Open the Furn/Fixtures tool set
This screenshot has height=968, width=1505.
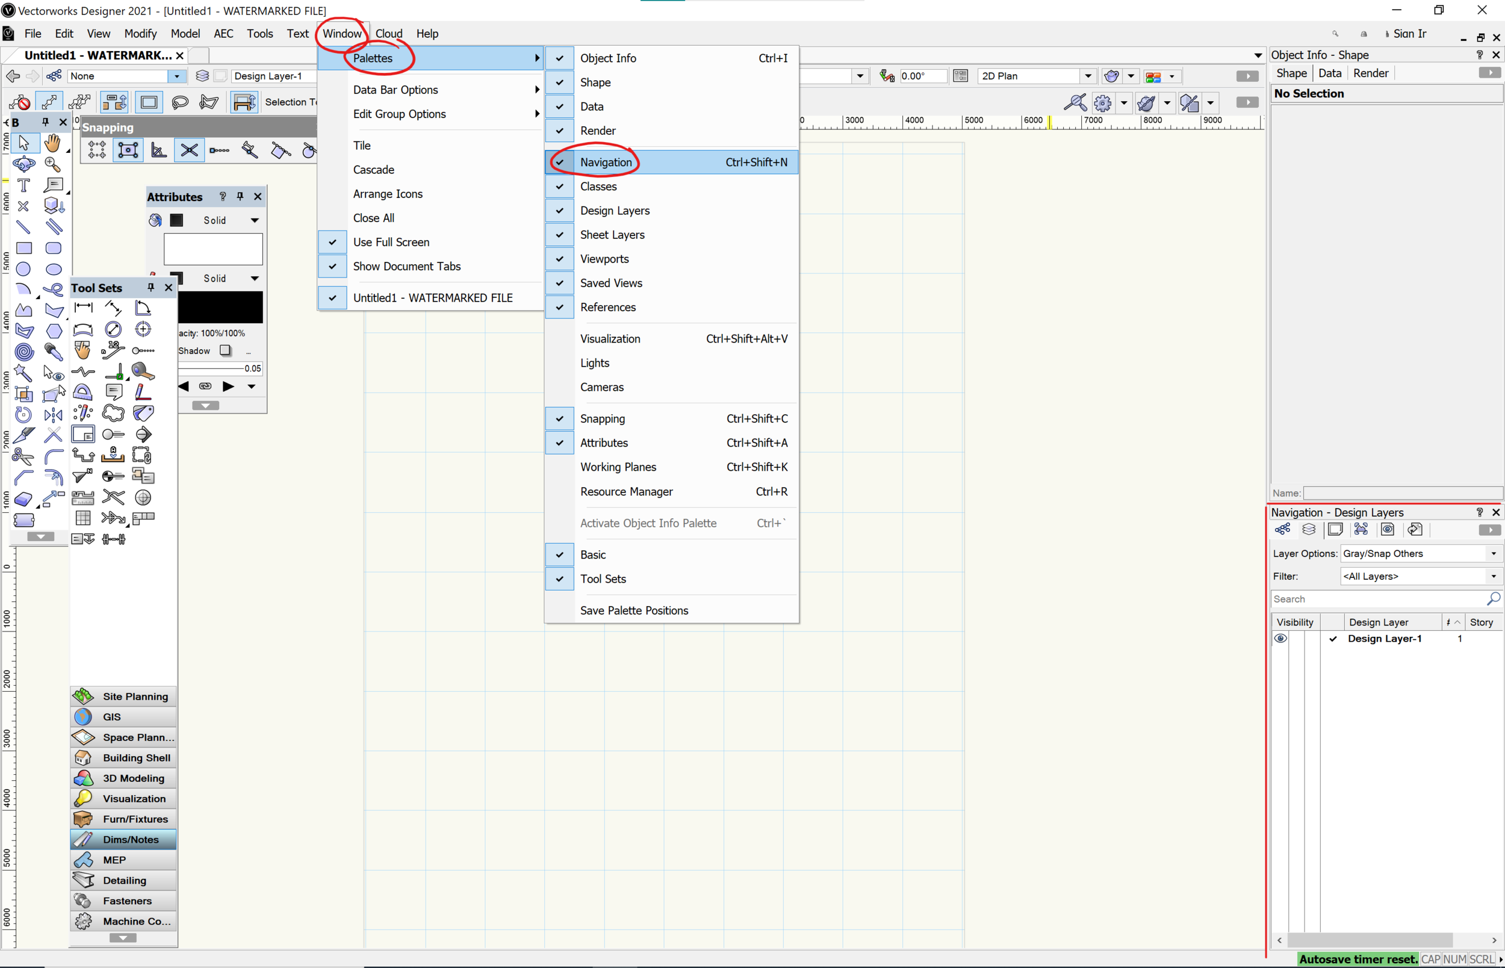click(x=123, y=819)
